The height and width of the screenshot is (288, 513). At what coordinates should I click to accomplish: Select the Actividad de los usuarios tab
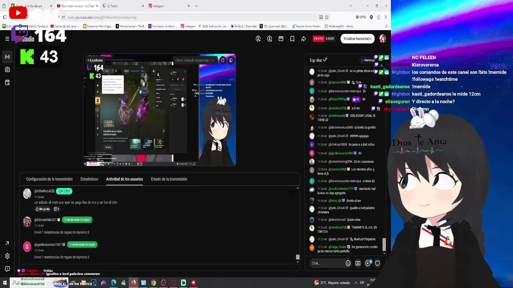(x=124, y=179)
